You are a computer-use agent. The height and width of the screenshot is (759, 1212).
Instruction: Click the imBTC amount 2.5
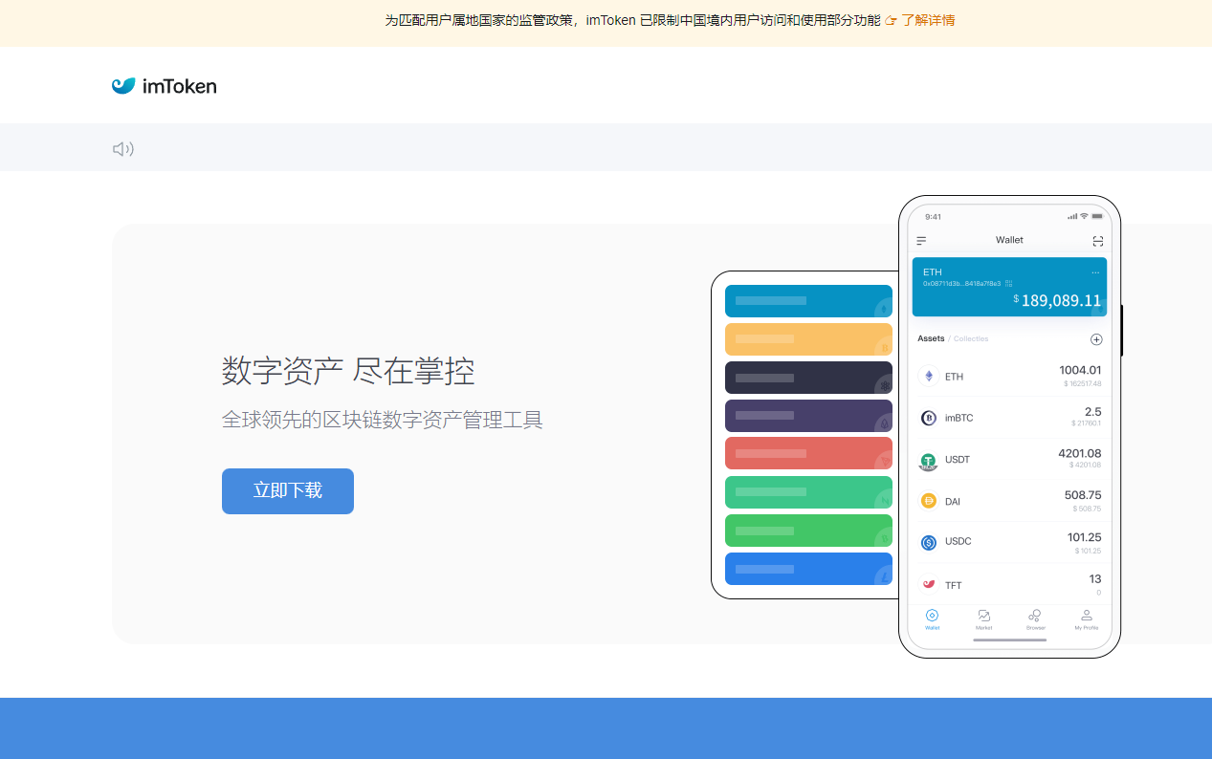pos(1092,411)
